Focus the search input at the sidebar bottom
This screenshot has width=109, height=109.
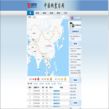pyautogui.click(x=76, y=108)
